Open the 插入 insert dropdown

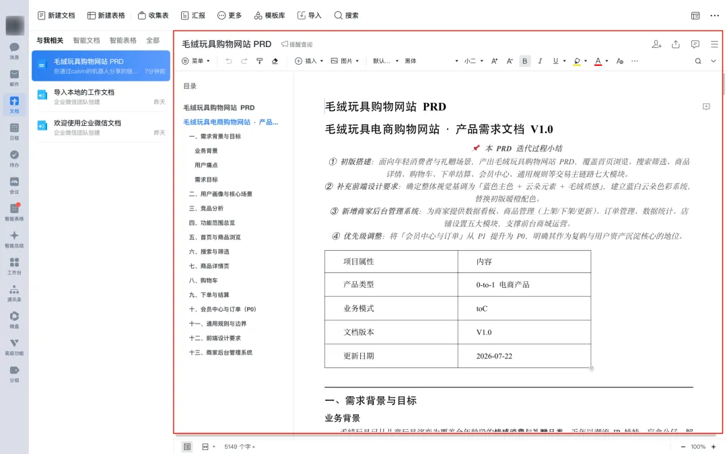click(x=309, y=61)
